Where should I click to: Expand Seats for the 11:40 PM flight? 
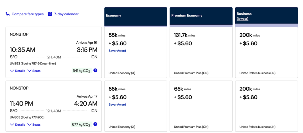coord(34,124)
